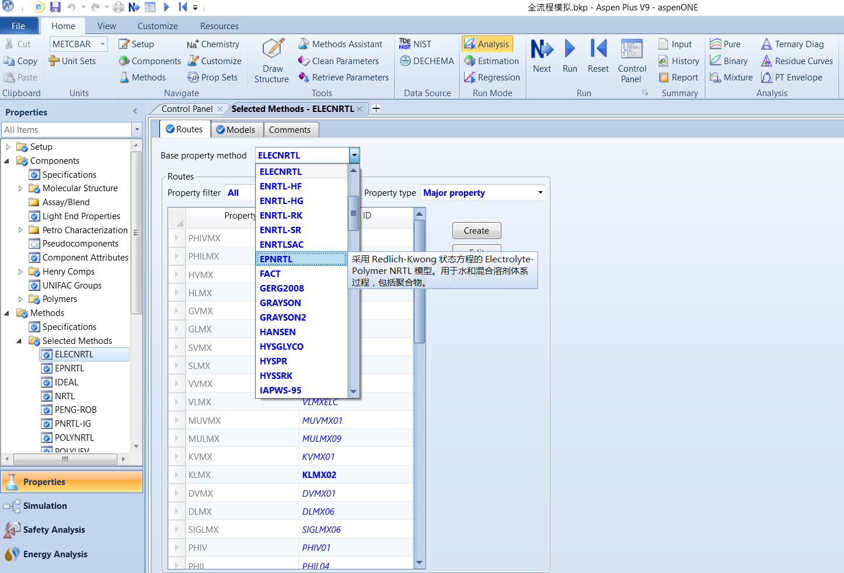Switch to the Models tab
Screen dimensions: 844x573
pyautogui.click(x=236, y=130)
